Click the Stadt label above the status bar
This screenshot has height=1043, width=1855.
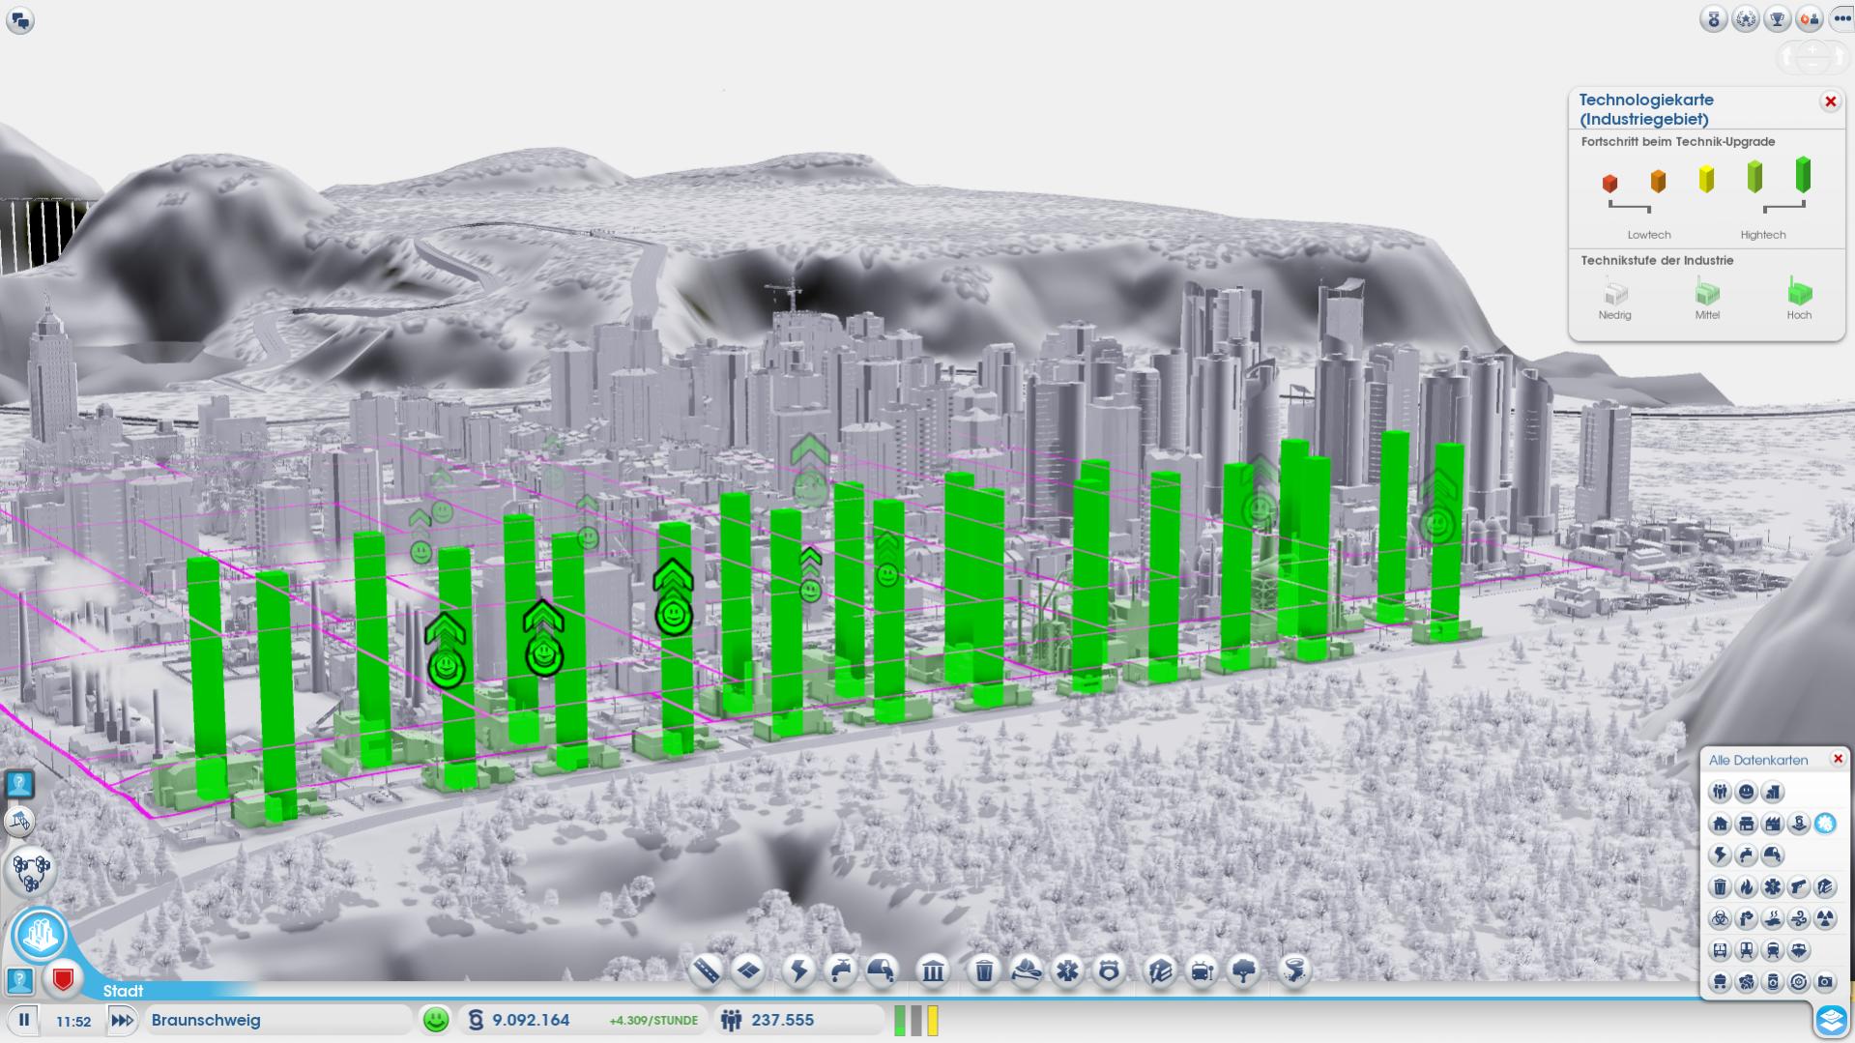(123, 991)
